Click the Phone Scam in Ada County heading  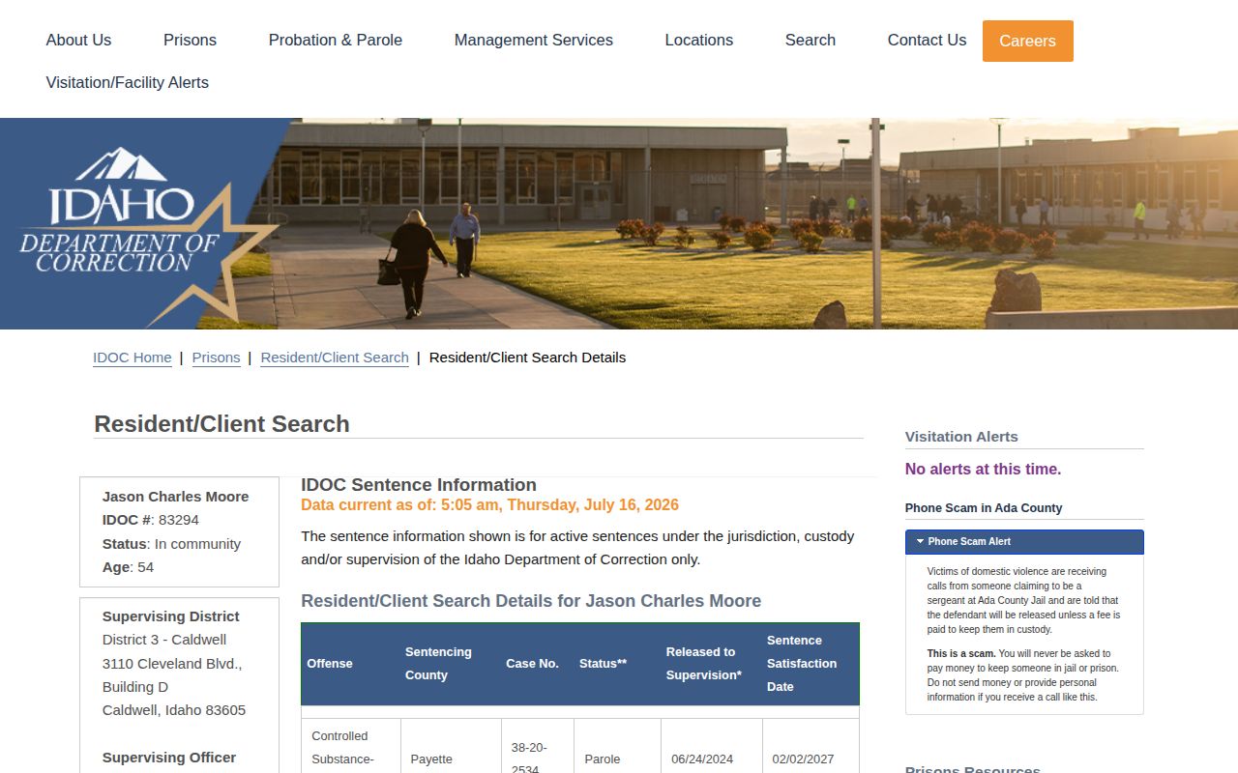point(984,508)
